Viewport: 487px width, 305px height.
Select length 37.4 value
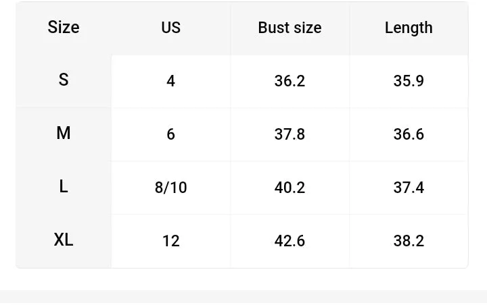409,188
